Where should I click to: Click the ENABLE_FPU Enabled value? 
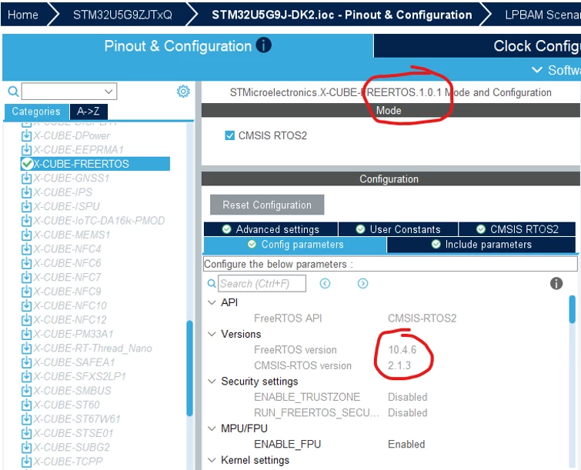(x=406, y=444)
